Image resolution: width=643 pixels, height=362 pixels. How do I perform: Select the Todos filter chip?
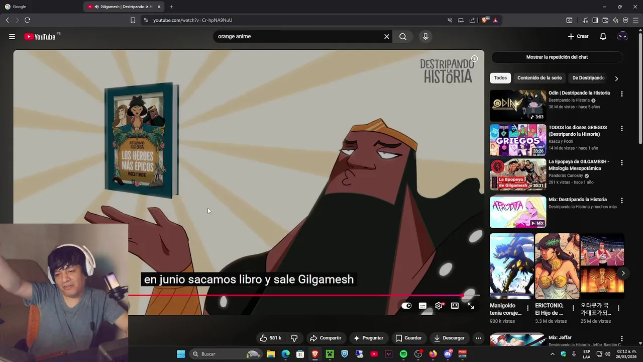tap(500, 78)
